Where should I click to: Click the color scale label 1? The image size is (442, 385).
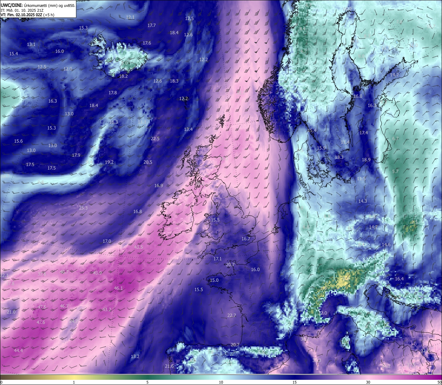[74, 382]
